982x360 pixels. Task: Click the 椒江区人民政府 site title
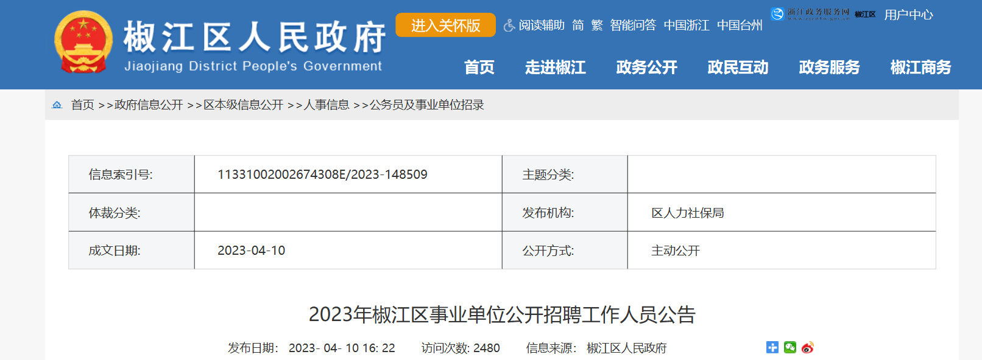tap(255, 37)
